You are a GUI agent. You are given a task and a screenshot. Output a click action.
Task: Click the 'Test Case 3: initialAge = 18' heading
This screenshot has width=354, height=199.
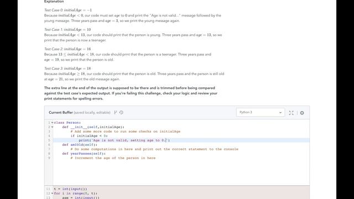click(x=67, y=69)
